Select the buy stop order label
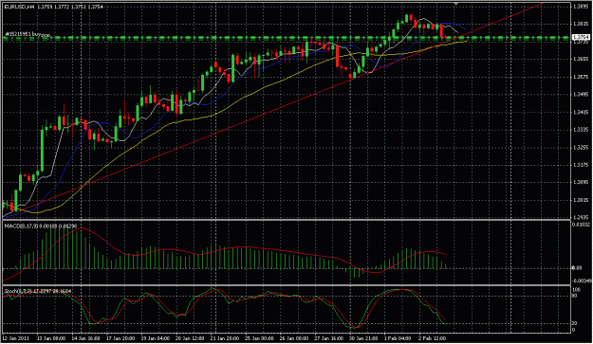This screenshot has height=344, width=593. (28, 34)
